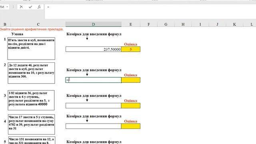
Task: Select column B header
Action: click(5, 24)
